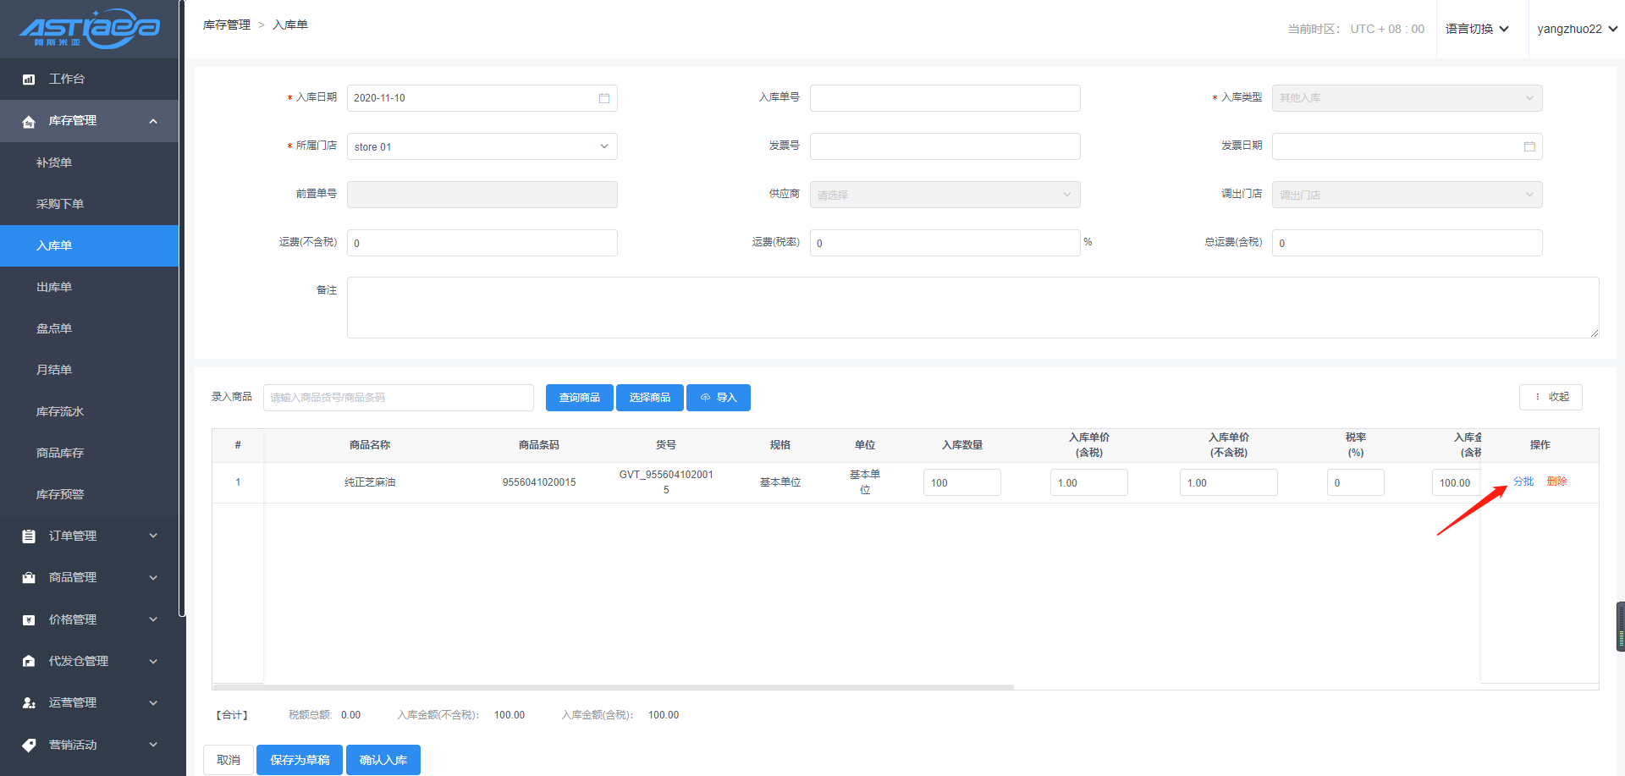
Task: Open the 所属门店 store dropdown
Action: [x=482, y=146]
